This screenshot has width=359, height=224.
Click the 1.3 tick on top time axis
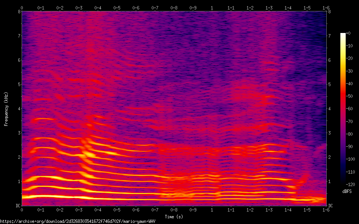(x=269, y=8)
